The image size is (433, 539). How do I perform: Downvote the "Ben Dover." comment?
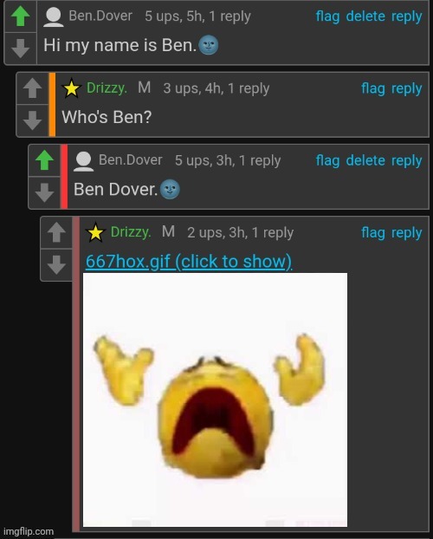pyautogui.click(x=44, y=192)
